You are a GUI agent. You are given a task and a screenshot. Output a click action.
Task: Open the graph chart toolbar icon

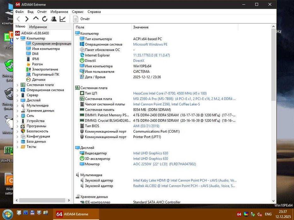click(62, 19)
